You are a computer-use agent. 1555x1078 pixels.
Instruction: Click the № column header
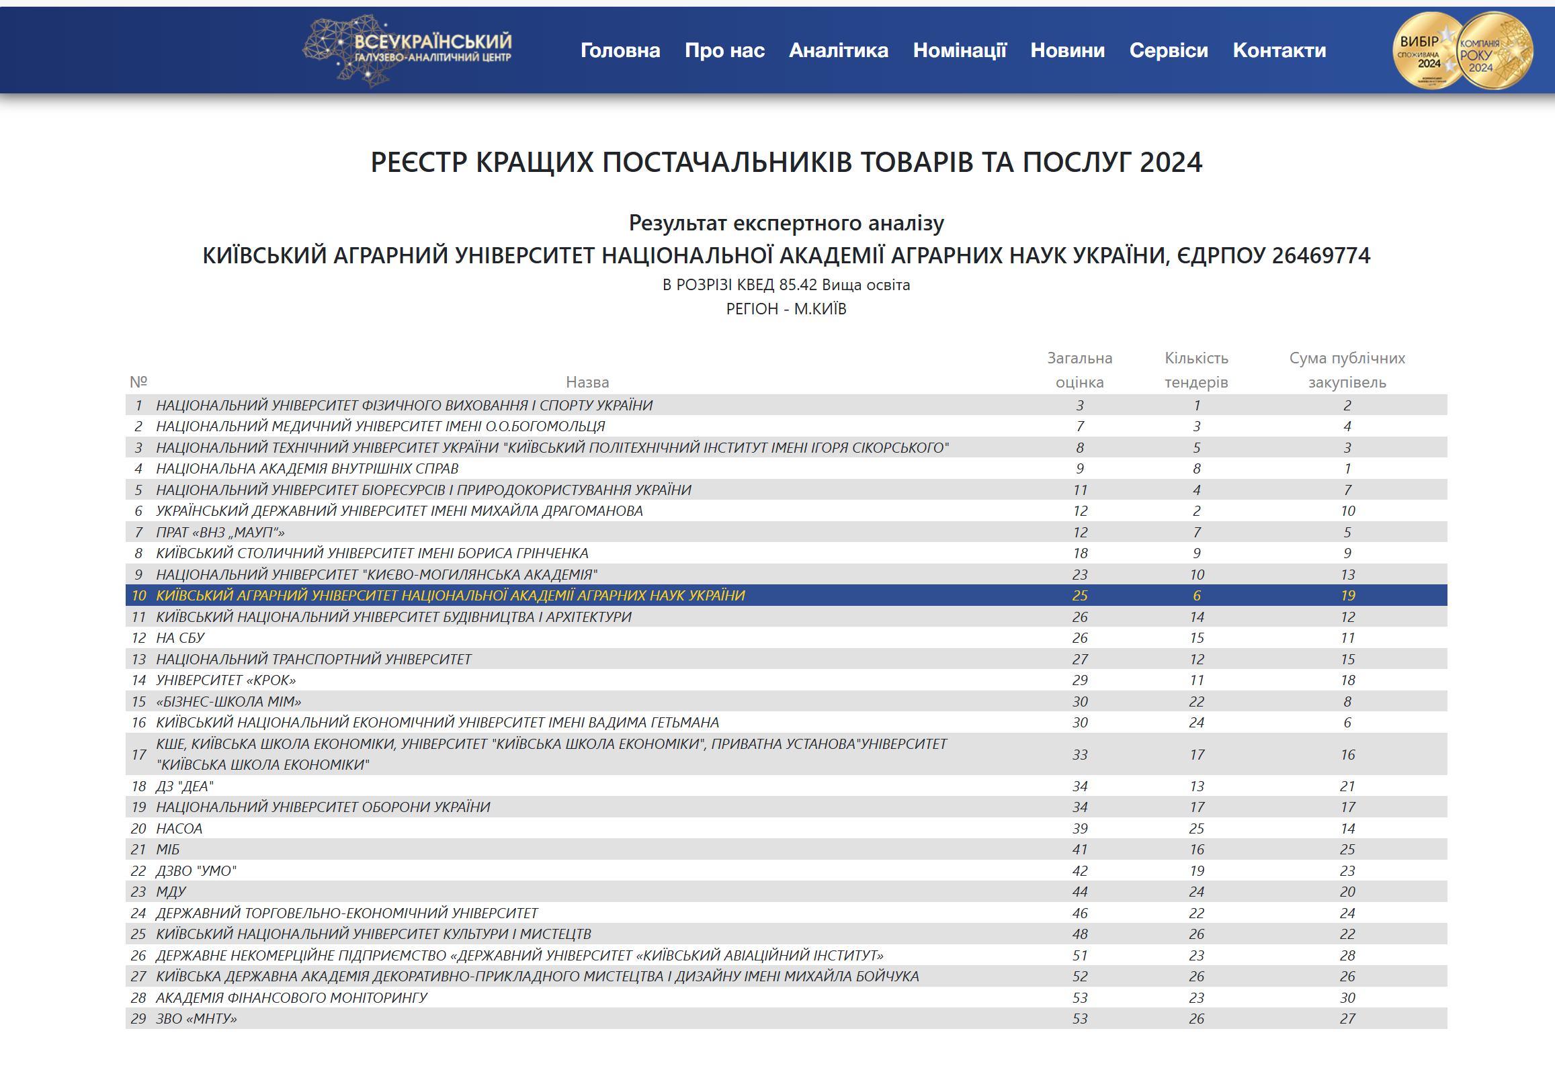click(x=138, y=382)
